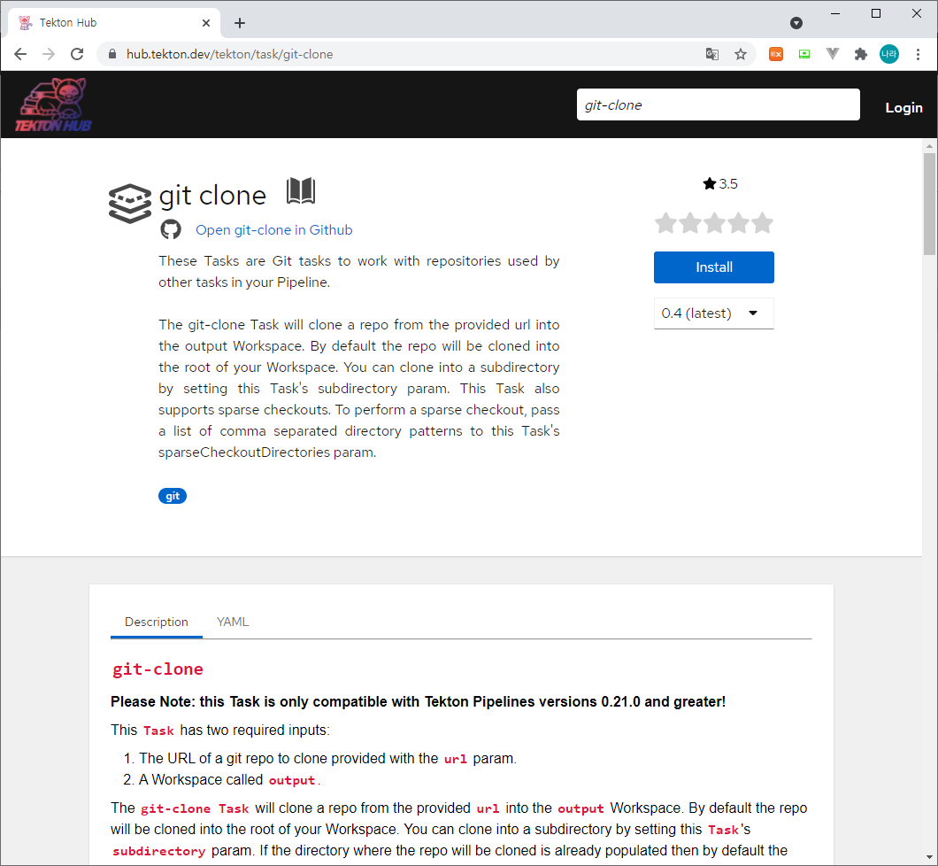Click the blue Install button
Image resolution: width=938 pixels, height=866 pixels.
point(713,267)
